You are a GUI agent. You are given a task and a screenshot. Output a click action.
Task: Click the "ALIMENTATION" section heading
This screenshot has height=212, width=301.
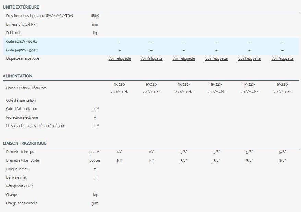[17, 76]
